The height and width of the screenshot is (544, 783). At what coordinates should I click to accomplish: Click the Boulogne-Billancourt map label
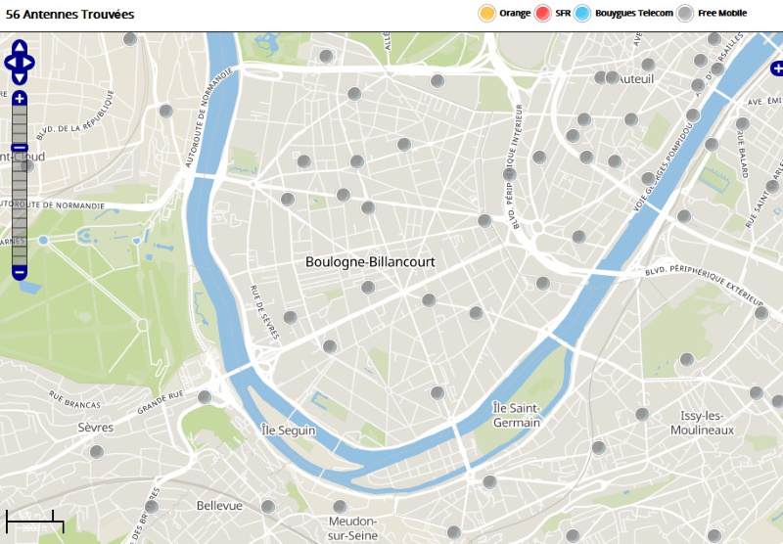370,262
